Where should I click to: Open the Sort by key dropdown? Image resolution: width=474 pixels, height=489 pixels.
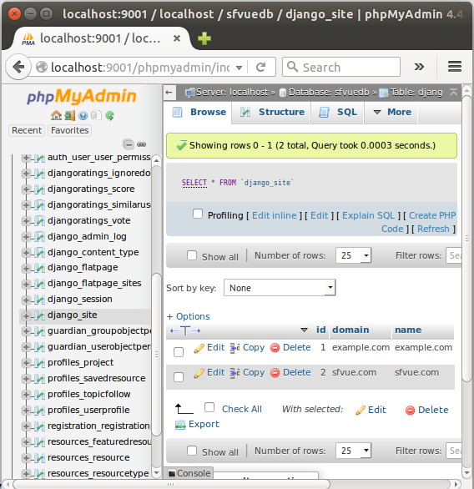280,288
